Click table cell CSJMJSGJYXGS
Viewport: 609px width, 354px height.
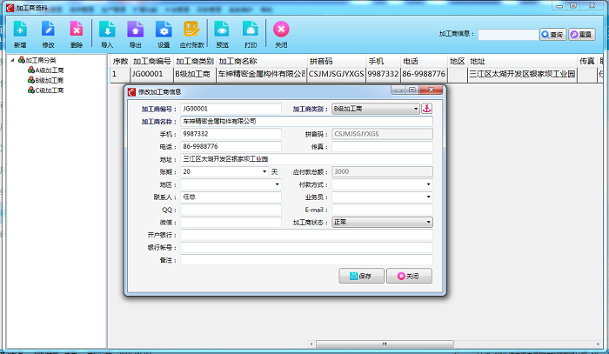337,74
